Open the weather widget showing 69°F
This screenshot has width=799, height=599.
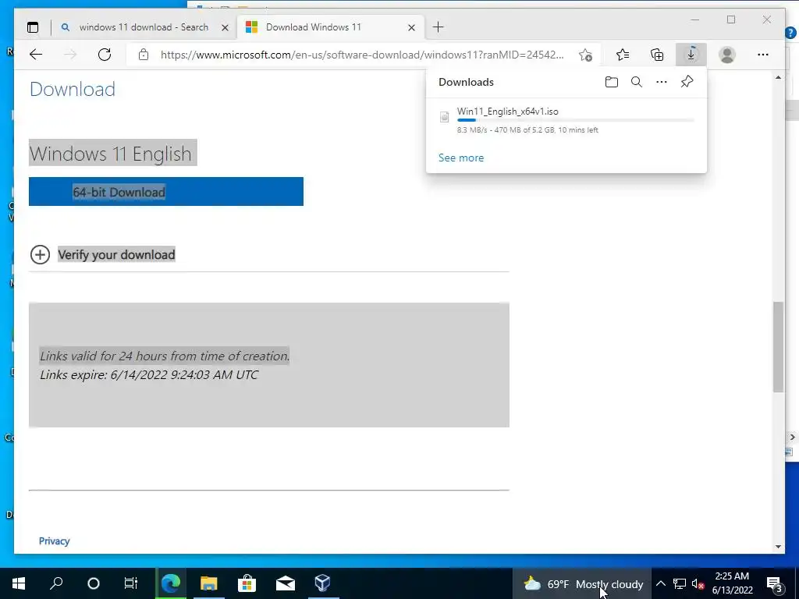click(x=583, y=584)
